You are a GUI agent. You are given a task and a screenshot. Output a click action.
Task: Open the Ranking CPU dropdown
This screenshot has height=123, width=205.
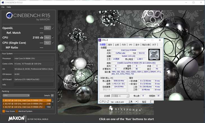(x=16, y=95)
